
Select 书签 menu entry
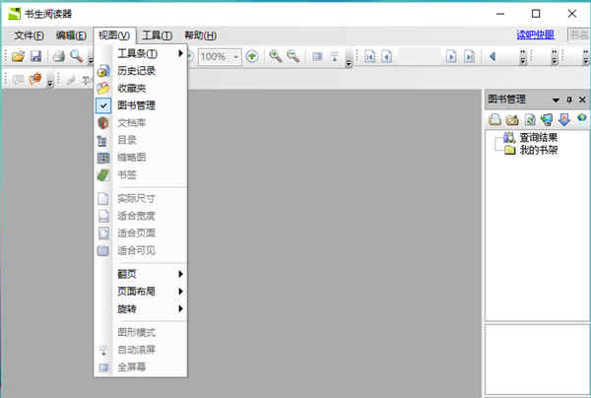(x=141, y=175)
